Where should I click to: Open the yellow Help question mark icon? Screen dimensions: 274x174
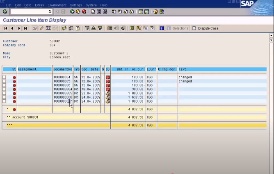(x=155, y=12)
